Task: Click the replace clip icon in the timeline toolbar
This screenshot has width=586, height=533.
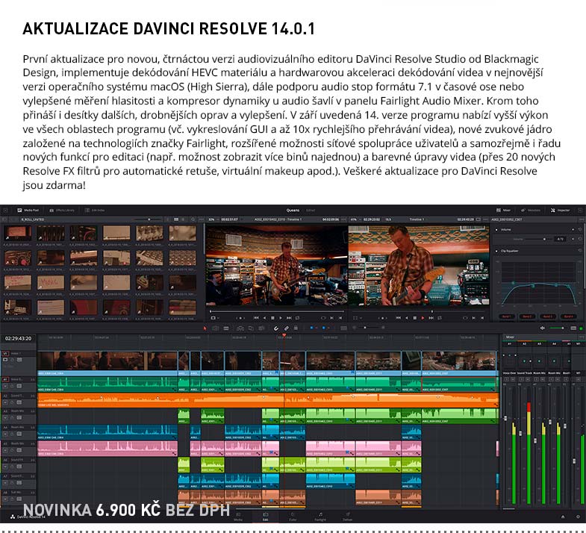Action: pos(261,328)
